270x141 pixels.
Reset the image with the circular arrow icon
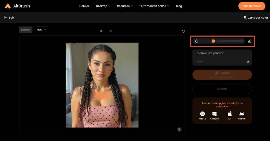(184, 31)
